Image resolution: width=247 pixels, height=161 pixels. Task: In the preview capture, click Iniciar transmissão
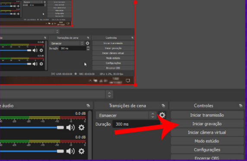[113, 43]
